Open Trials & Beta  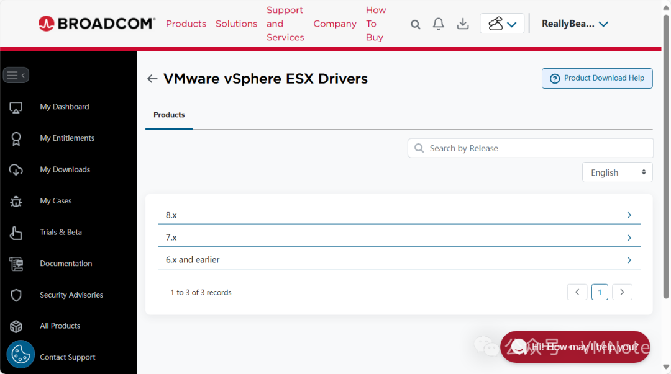click(61, 232)
